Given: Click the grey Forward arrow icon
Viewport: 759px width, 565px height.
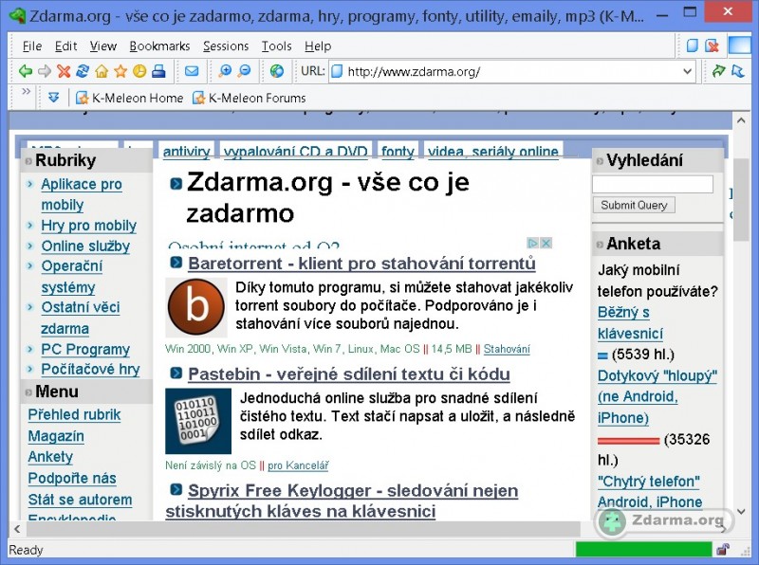Looking at the screenshot, I should click(x=44, y=72).
